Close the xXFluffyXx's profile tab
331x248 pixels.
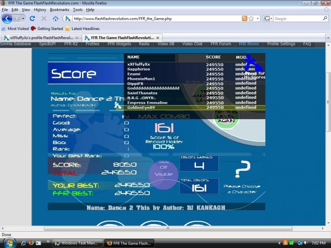tap(77, 38)
